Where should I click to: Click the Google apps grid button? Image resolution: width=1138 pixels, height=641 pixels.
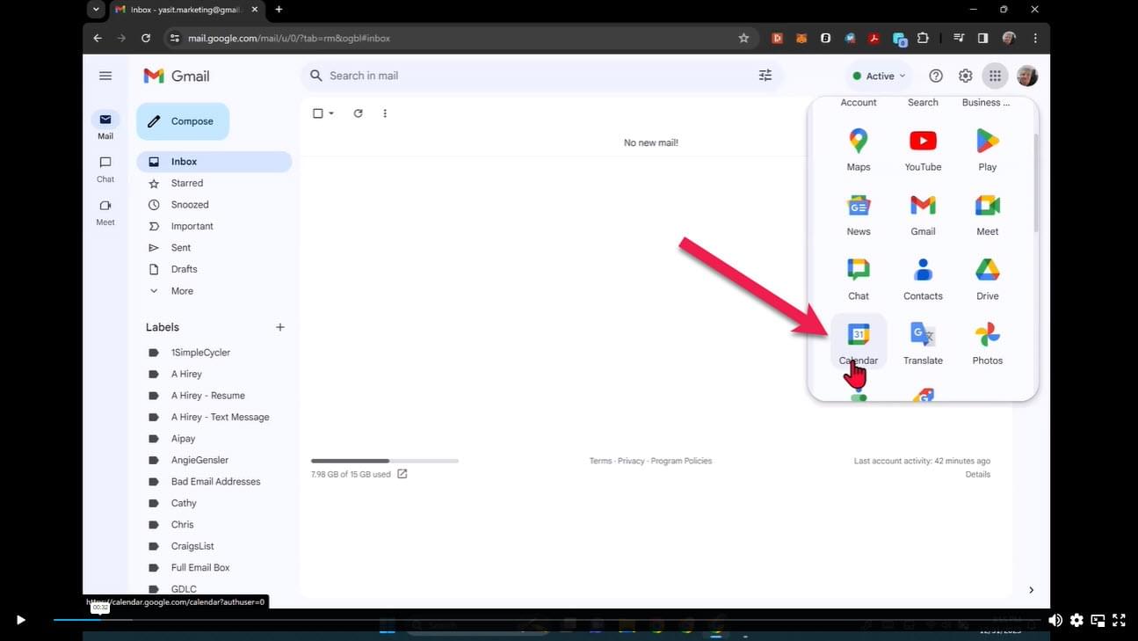tap(995, 76)
